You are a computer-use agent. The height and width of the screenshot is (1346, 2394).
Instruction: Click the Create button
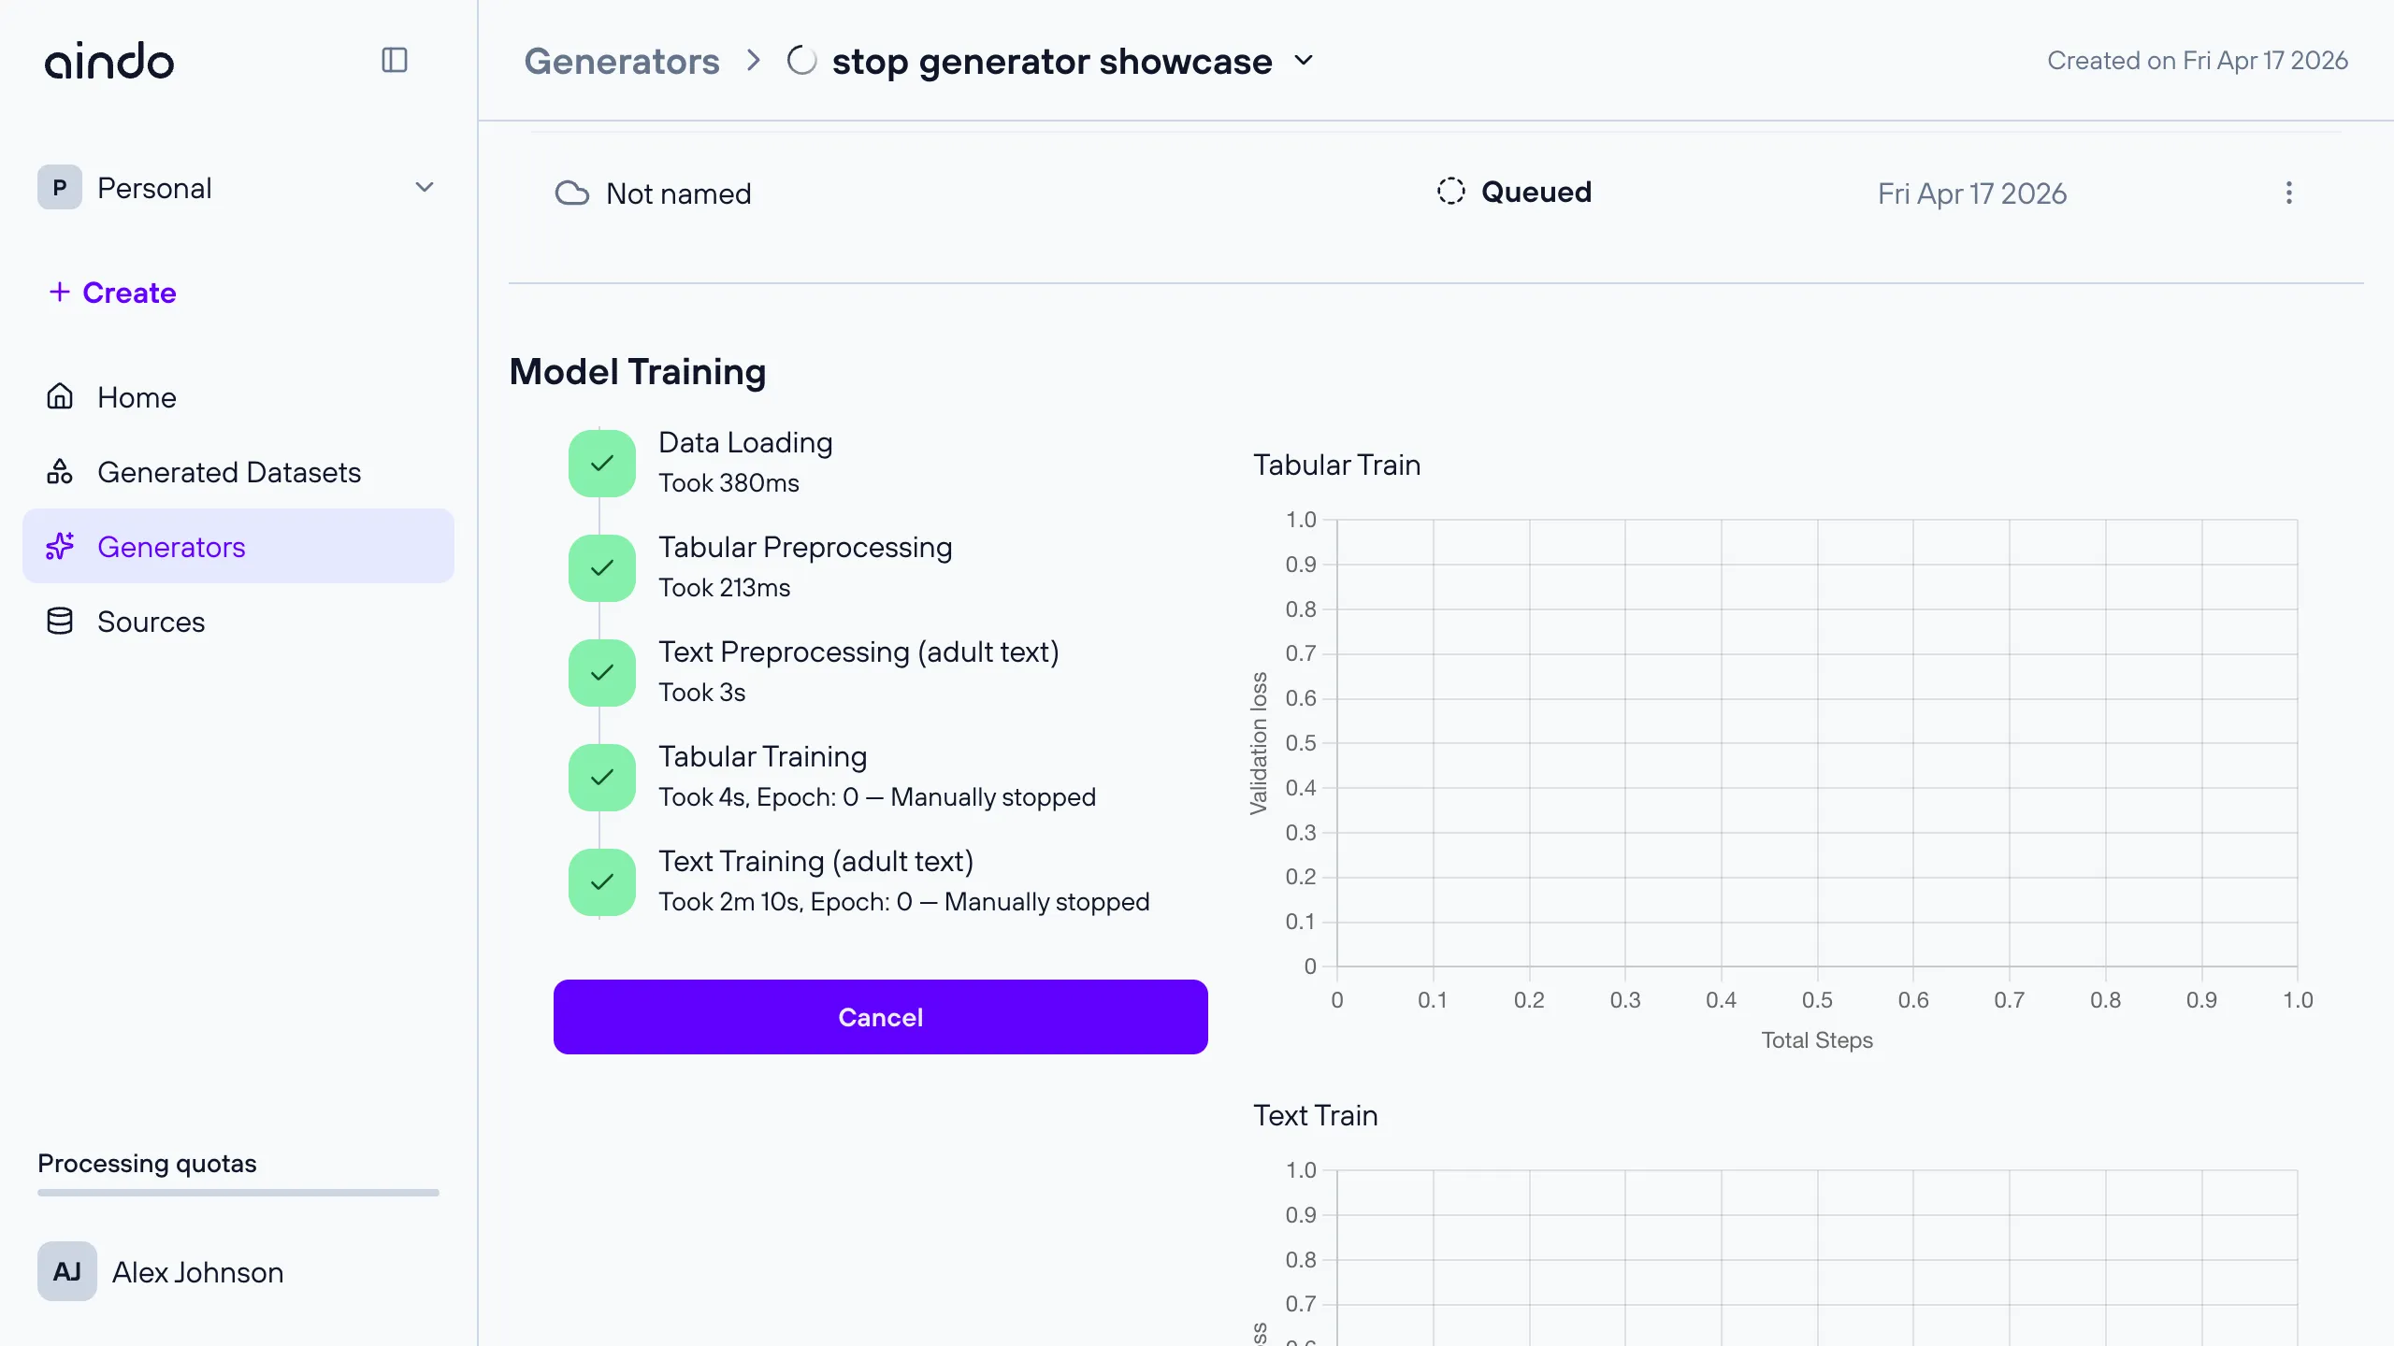click(112, 293)
